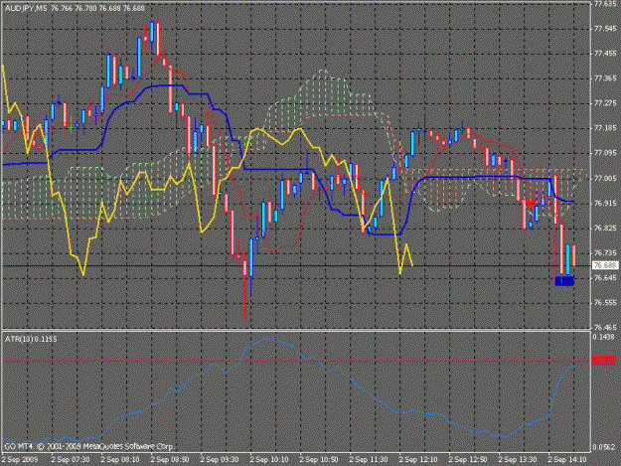Click the current price label 76.688
621x466 pixels.
(x=605, y=265)
